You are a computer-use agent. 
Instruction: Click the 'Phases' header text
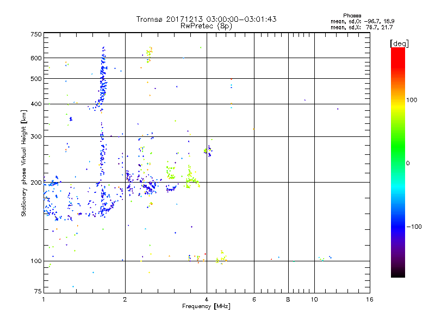click(352, 16)
